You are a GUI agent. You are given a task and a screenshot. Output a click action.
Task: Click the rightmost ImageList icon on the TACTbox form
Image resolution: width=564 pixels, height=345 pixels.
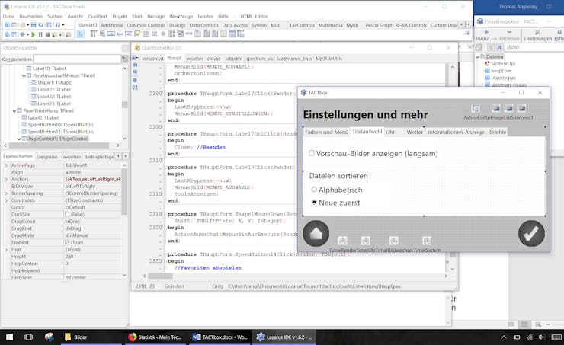[x=522, y=108]
